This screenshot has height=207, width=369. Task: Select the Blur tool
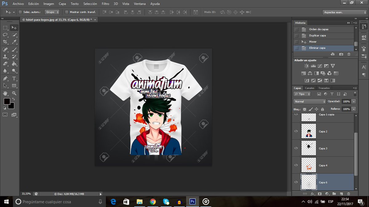click(5, 71)
